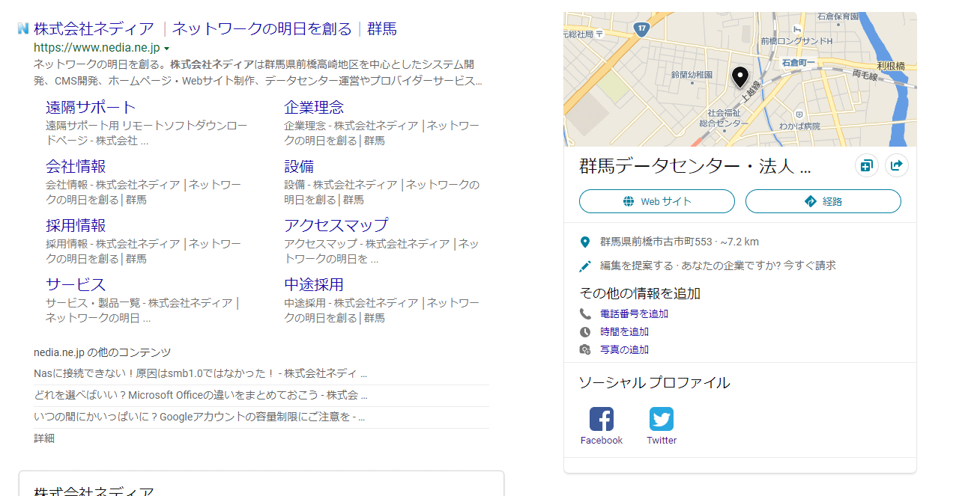Open the サービス sitelink
The height and width of the screenshot is (496, 956).
[x=76, y=284]
